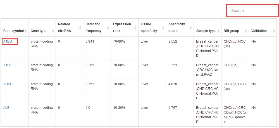The image size is (279, 128).
Task: Sort by Detection frequency arrows
Action: (108, 28)
